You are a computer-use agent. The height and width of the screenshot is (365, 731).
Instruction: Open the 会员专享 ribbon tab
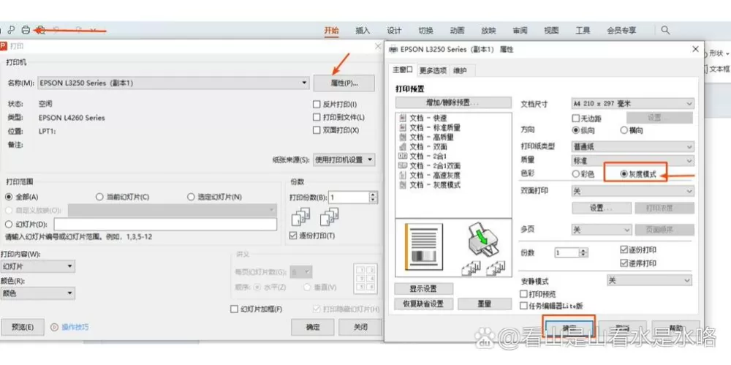[621, 30]
